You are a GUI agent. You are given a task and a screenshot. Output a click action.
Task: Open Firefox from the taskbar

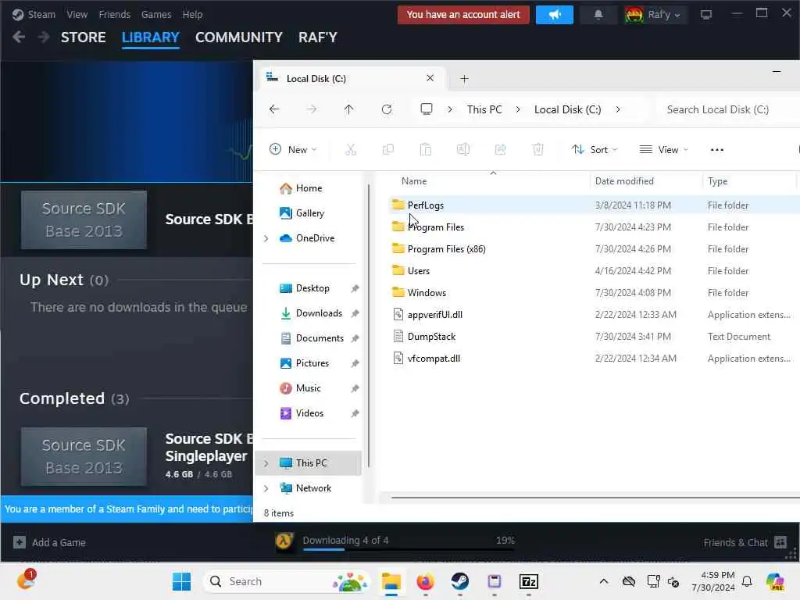point(425,581)
